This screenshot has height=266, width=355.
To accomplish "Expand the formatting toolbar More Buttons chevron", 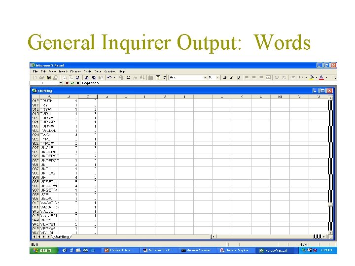I will click(335, 78).
